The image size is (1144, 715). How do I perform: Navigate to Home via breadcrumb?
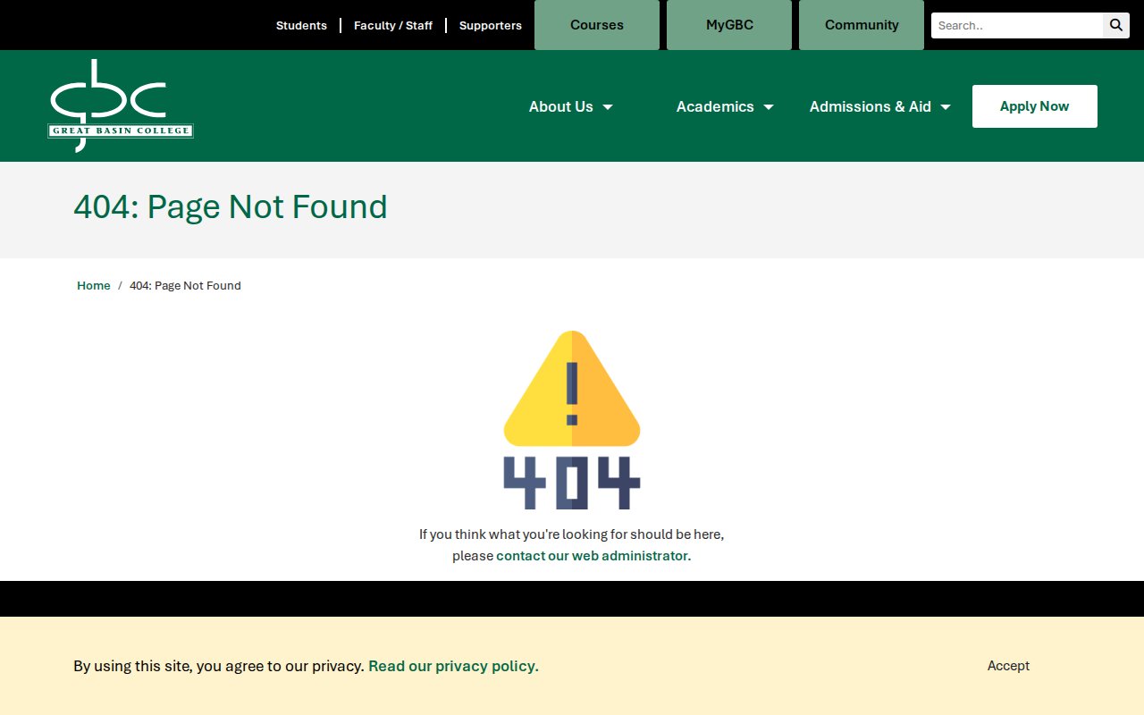point(94,286)
